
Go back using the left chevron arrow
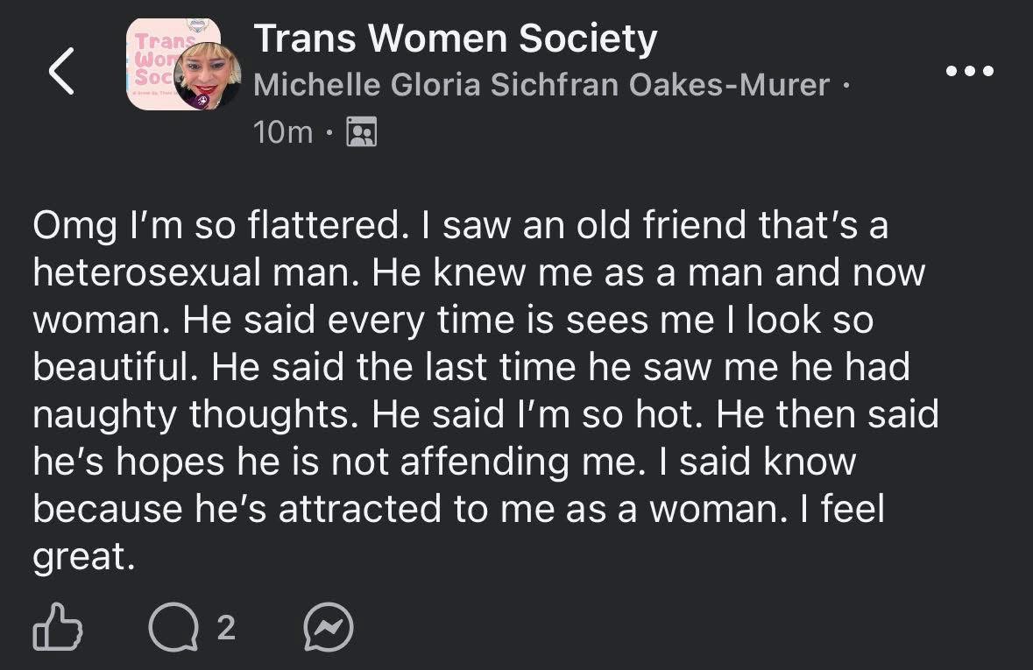tap(62, 71)
